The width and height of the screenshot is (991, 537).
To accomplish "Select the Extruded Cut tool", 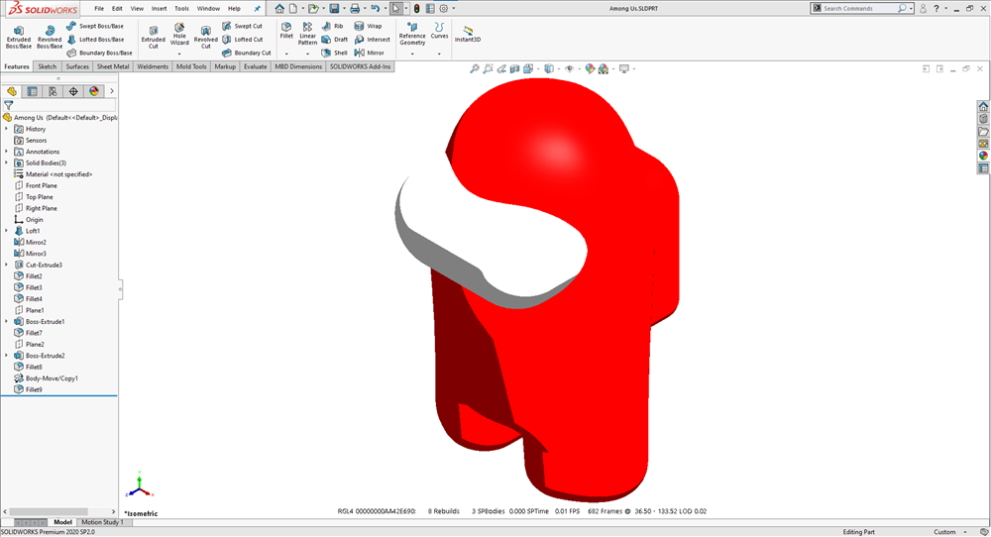I will point(153,38).
